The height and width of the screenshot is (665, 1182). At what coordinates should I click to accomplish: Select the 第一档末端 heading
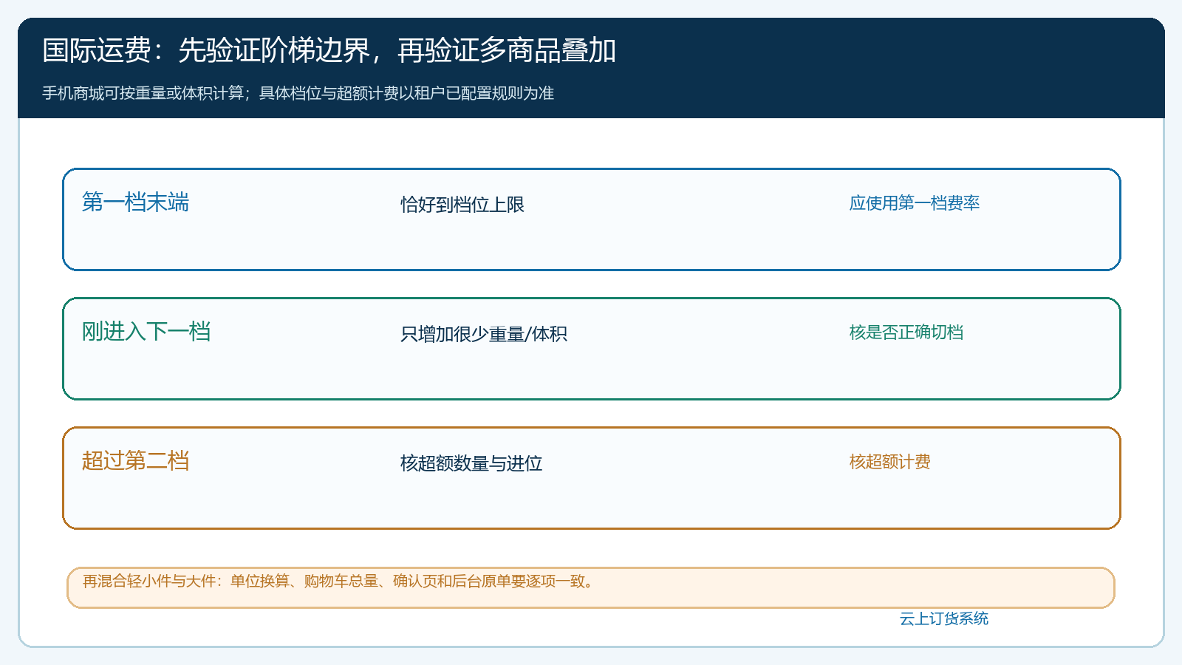[135, 202]
